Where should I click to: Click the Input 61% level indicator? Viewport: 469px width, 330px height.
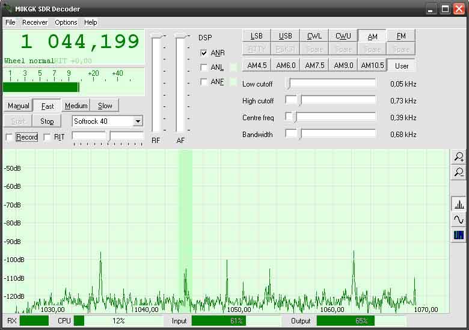coord(236,321)
